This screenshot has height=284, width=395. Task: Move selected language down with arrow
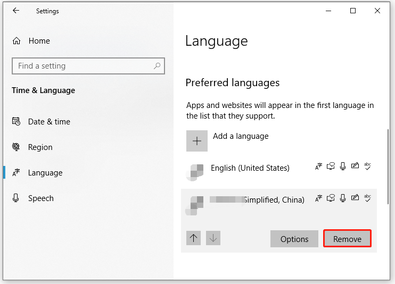[x=213, y=238]
